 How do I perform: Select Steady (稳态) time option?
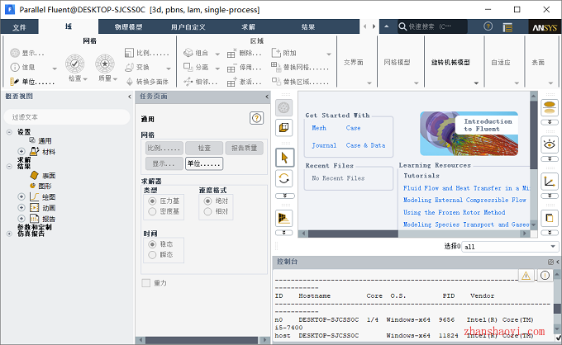pos(152,244)
